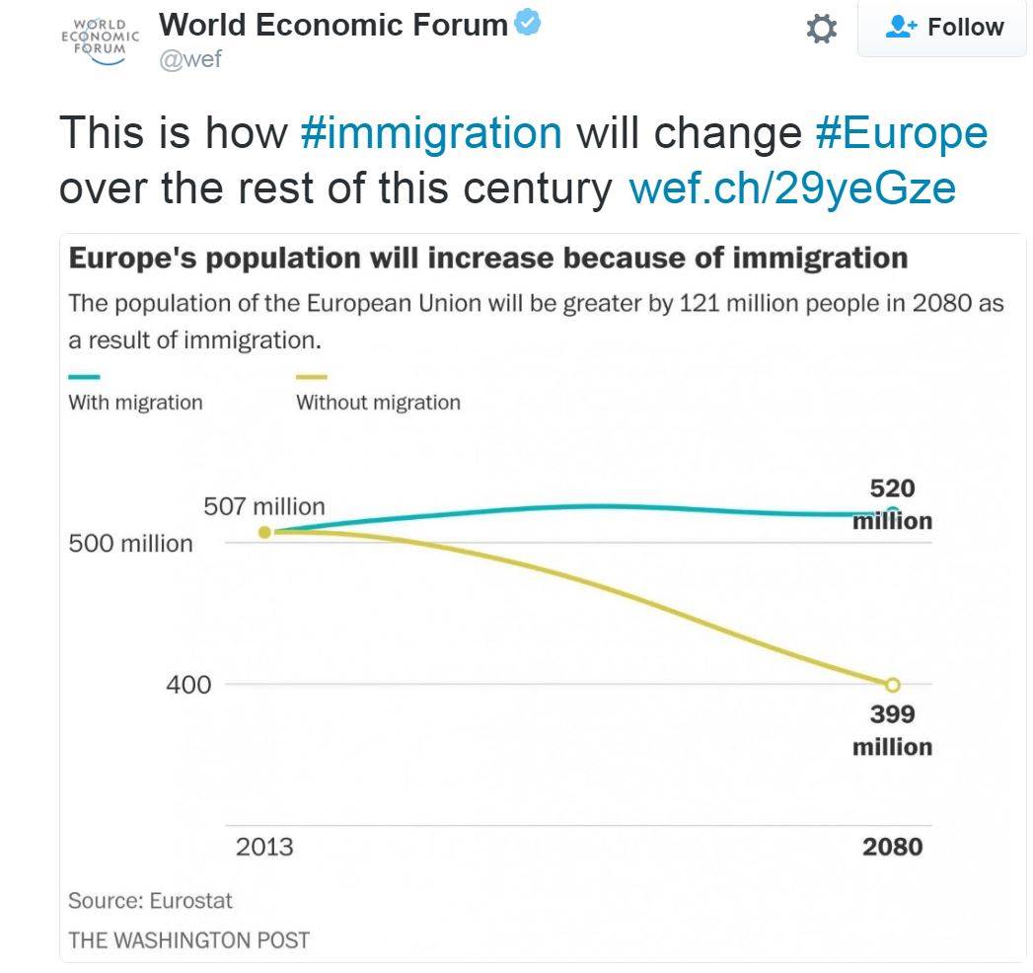Open the #immigration hashtag
The image size is (1033, 973).
click(431, 132)
